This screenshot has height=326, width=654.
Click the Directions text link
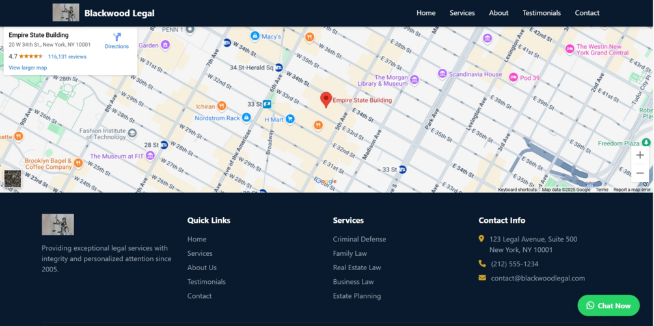point(116,47)
